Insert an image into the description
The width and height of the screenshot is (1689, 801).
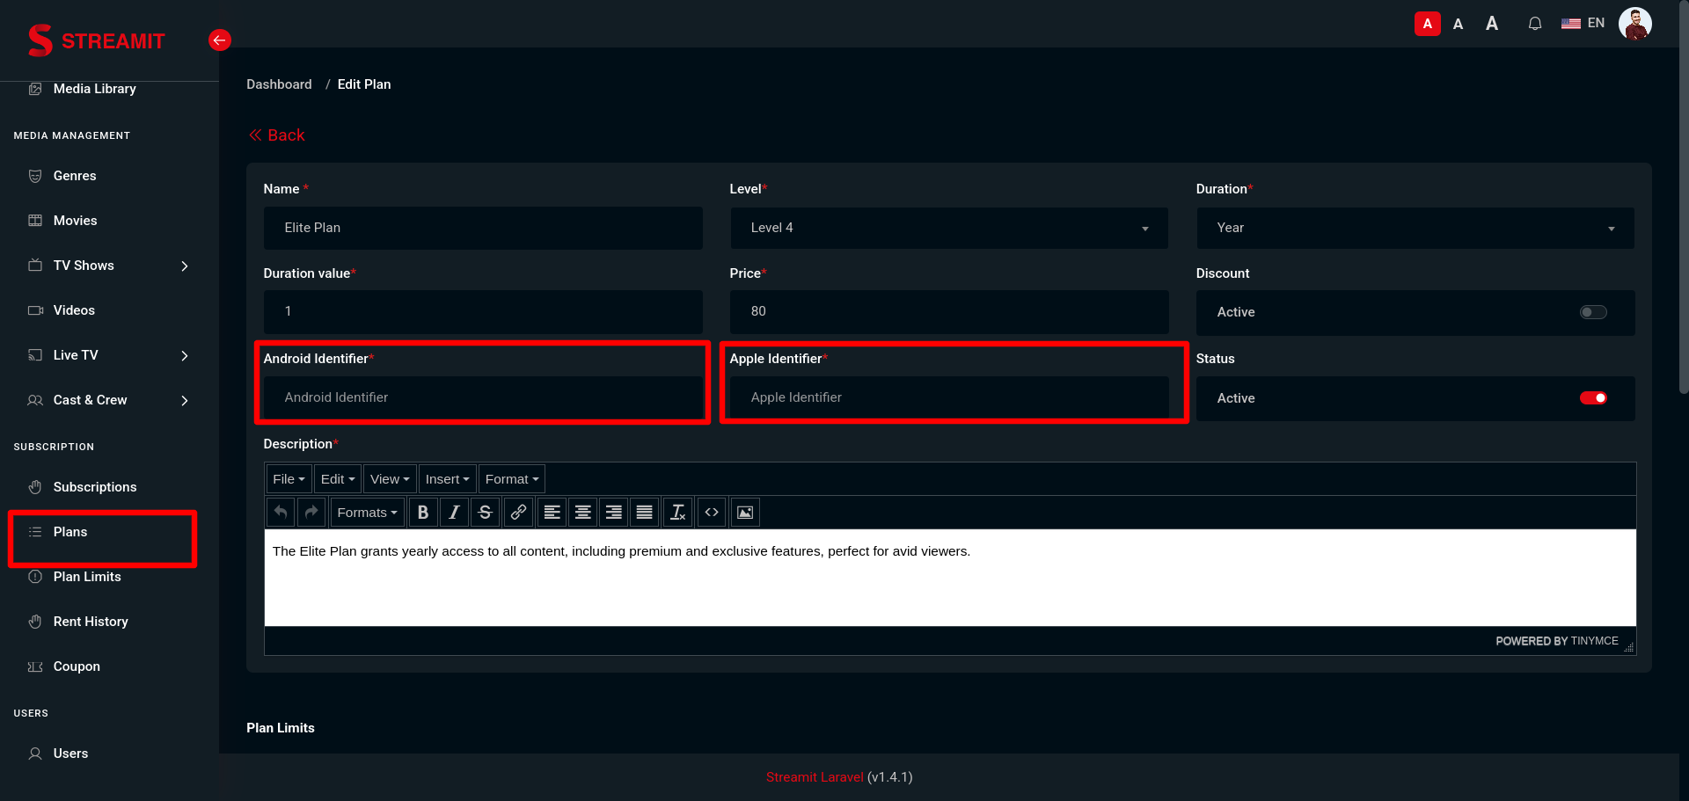(x=745, y=512)
